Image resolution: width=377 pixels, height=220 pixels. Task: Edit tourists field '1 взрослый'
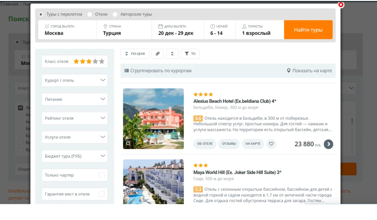(x=260, y=30)
